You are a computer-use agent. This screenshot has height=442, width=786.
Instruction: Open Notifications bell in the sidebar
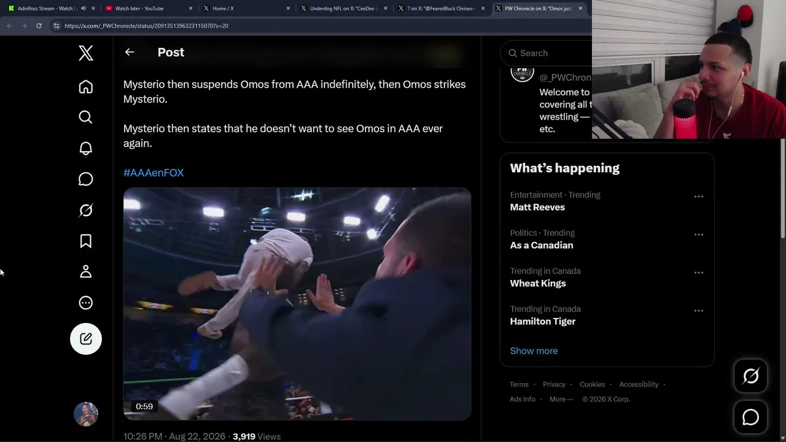click(x=86, y=148)
